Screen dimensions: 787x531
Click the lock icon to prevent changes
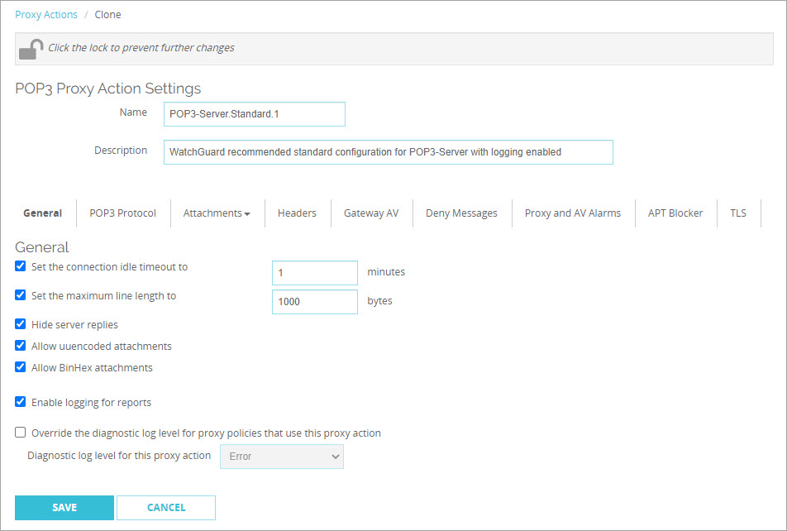[x=30, y=48]
